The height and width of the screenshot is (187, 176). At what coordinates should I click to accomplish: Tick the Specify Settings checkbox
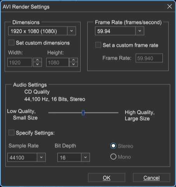point(11,133)
